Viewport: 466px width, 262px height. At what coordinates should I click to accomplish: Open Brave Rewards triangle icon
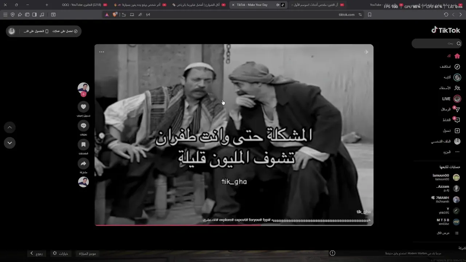(x=107, y=15)
